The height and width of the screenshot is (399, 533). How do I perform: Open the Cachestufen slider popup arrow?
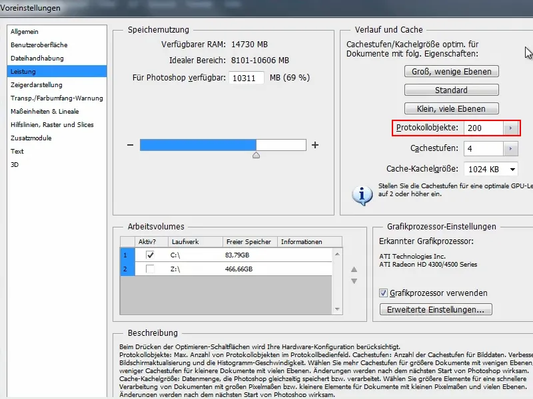[x=510, y=148]
